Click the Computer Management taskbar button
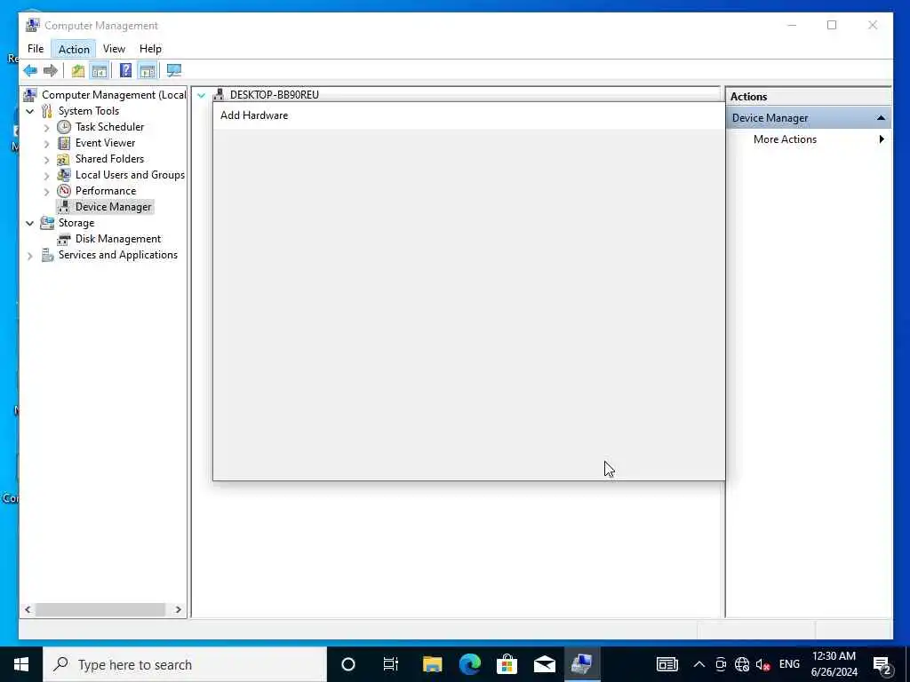This screenshot has height=682, width=910. 581,664
